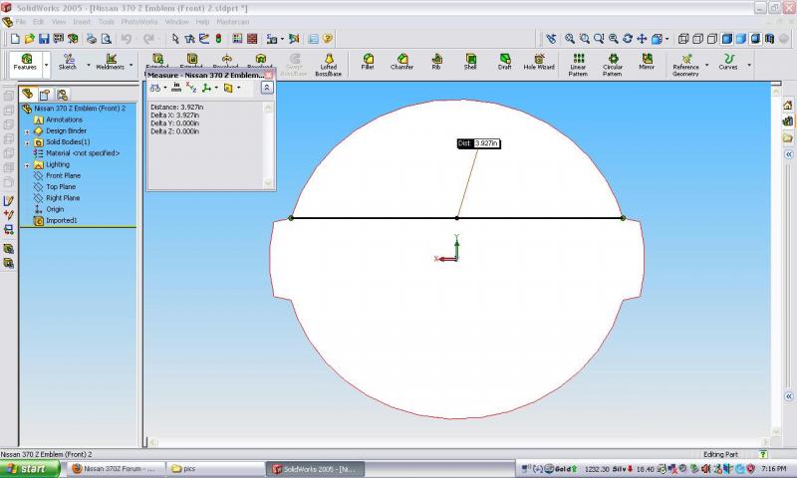Switch to Nissan 370Z Forum taskbar window
Image resolution: width=797 pixels, height=478 pixels.
(118, 469)
